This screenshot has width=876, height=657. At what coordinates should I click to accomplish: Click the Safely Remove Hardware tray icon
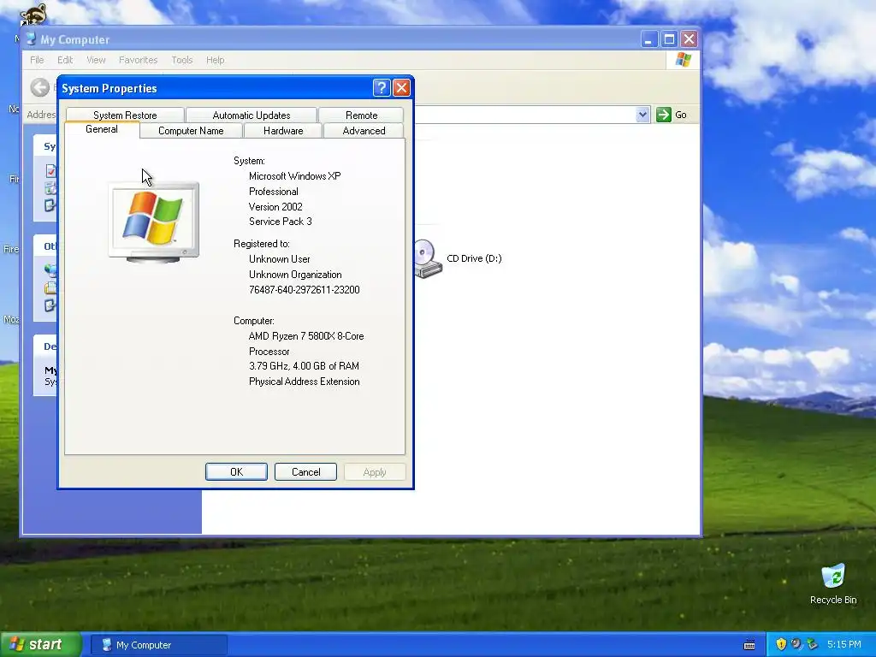(812, 644)
